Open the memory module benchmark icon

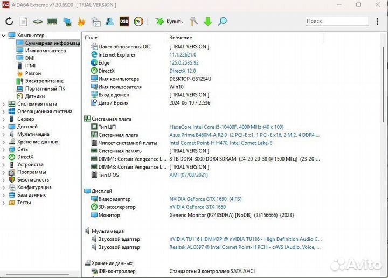52,22
